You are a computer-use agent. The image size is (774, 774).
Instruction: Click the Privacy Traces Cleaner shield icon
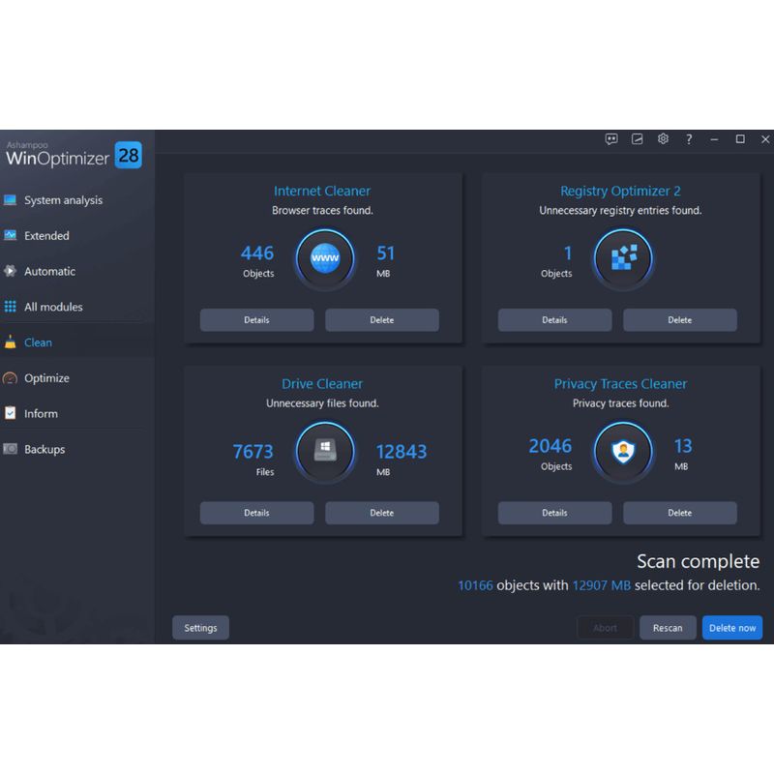click(x=623, y=452)
